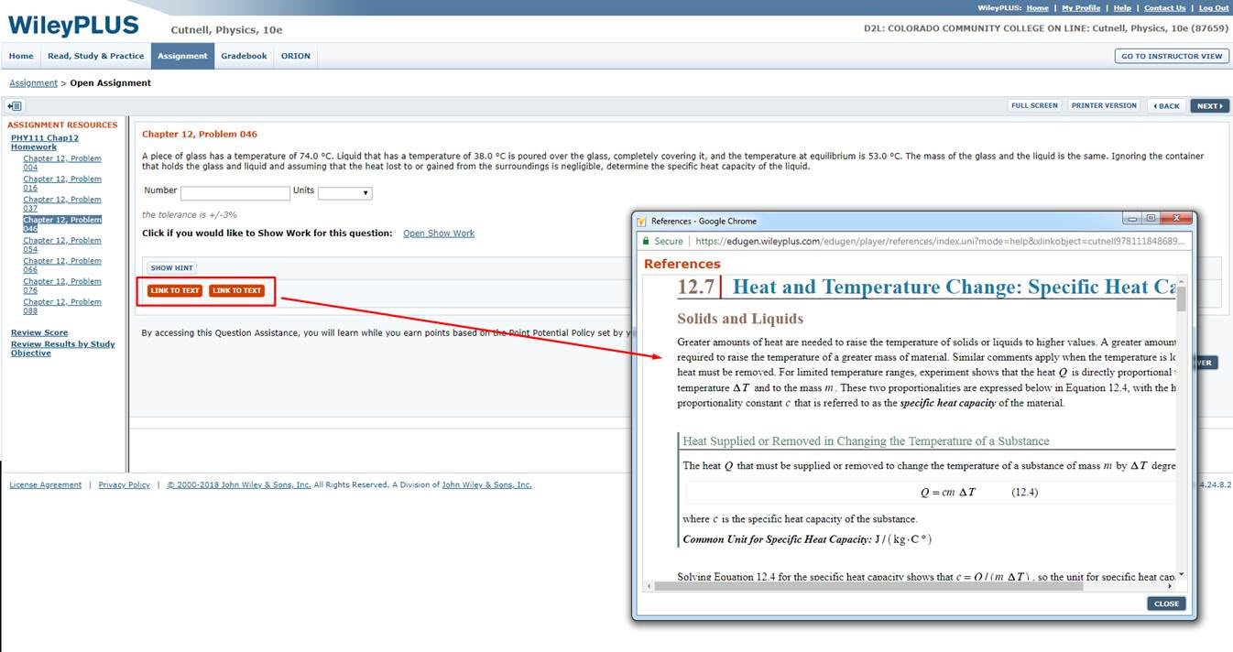Switch to the Home tab
Image resolution: width=1233 pixels, height=652 pixels.
(x=21, y=56)
